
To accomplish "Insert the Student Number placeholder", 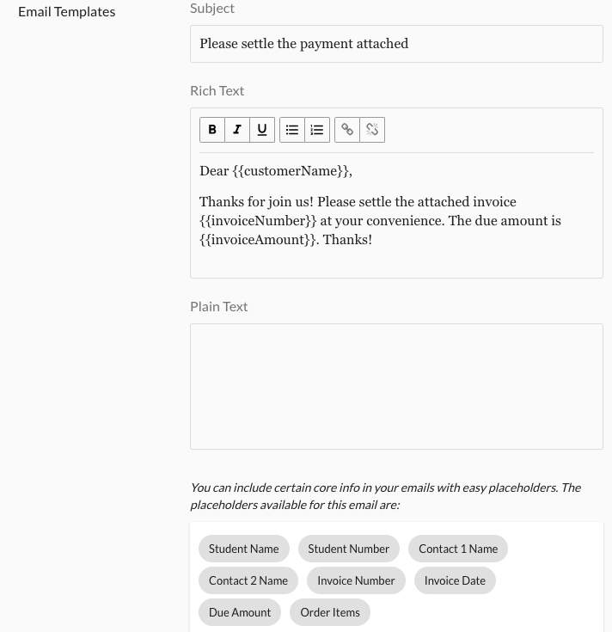I will (x=349, y=549).
